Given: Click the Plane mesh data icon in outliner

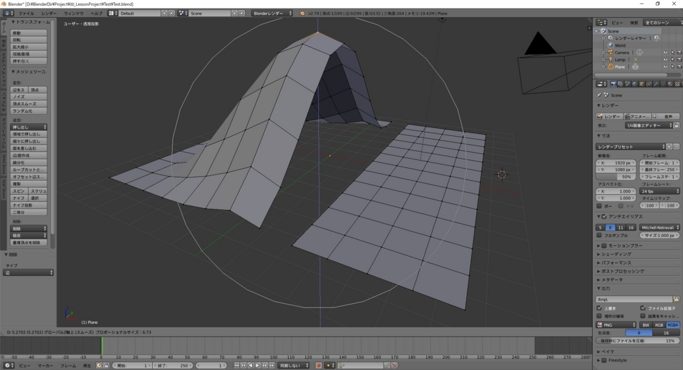Looking at the screenshot, I should click(635, 67).
